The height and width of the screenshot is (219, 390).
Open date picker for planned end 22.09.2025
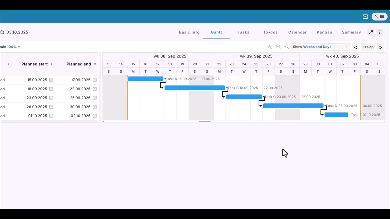[95, 89]
